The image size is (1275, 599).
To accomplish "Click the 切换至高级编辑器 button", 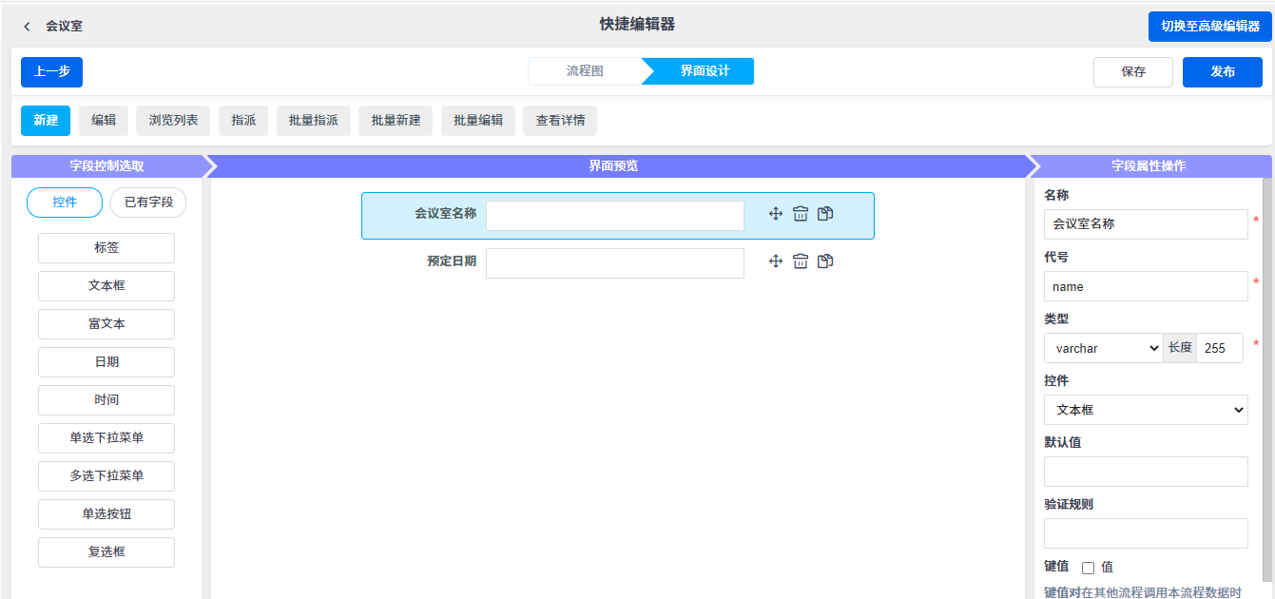I will pos(1209,27).
